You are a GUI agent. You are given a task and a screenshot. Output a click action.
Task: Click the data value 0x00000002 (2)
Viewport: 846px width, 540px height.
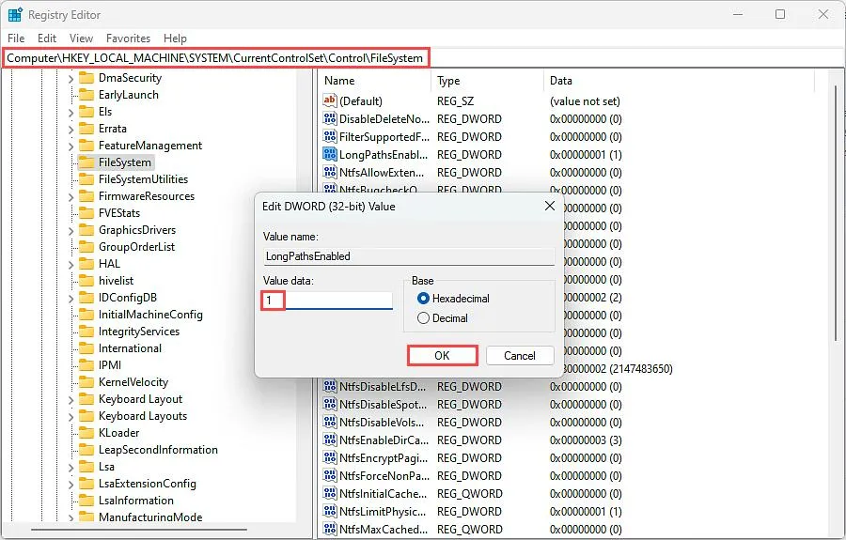click(x=592, y=298)
